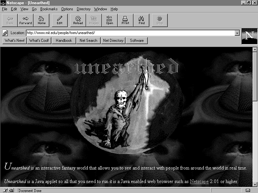
Task: Follow the Netscape hyperlink in text
Action: coord(199,181)
